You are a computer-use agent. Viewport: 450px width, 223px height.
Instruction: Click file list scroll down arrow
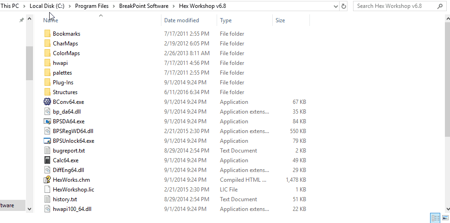click(448, 209)
